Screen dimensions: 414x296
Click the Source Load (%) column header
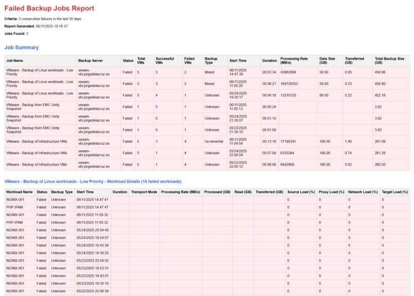pos(301,192)
